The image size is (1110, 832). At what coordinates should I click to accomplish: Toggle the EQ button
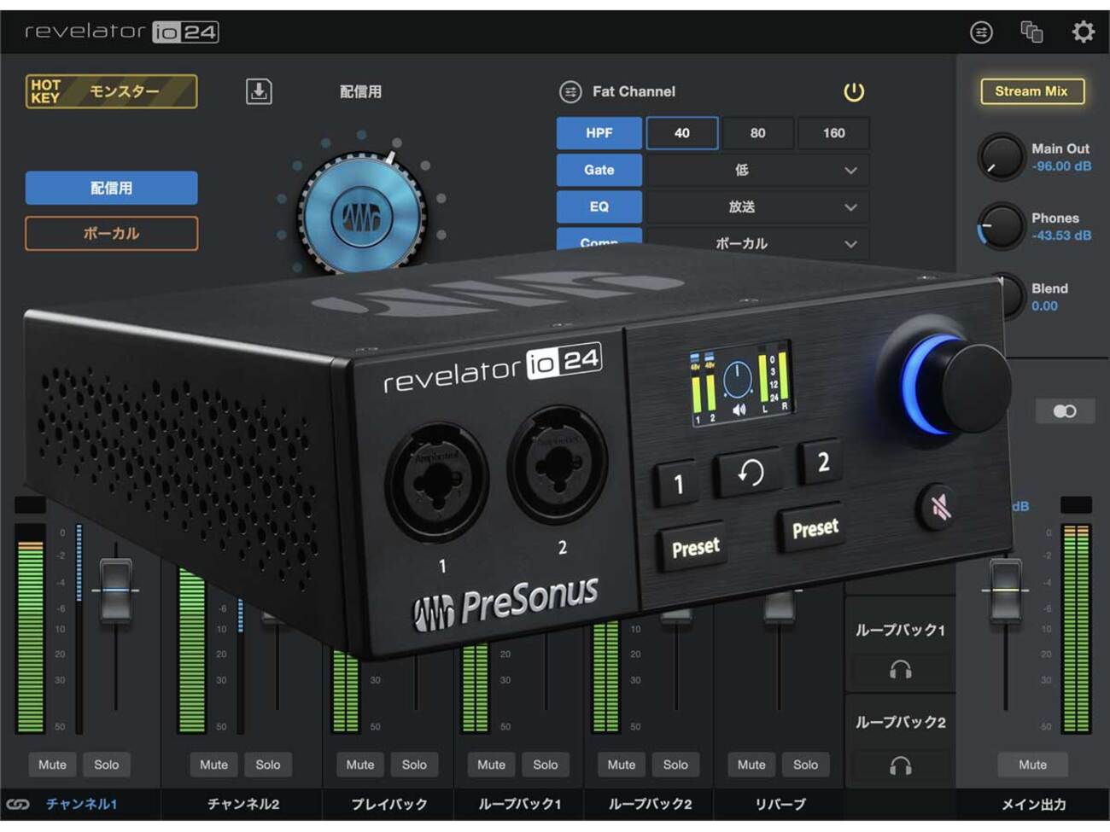(599, 207)
